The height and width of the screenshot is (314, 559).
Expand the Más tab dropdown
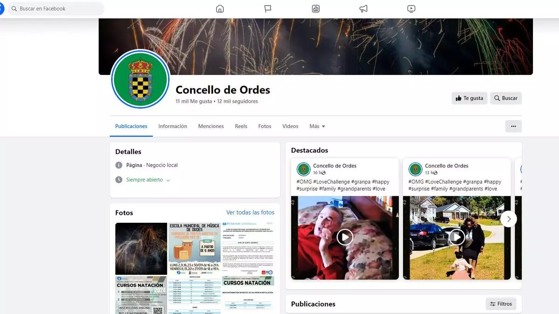pos(317,126)
